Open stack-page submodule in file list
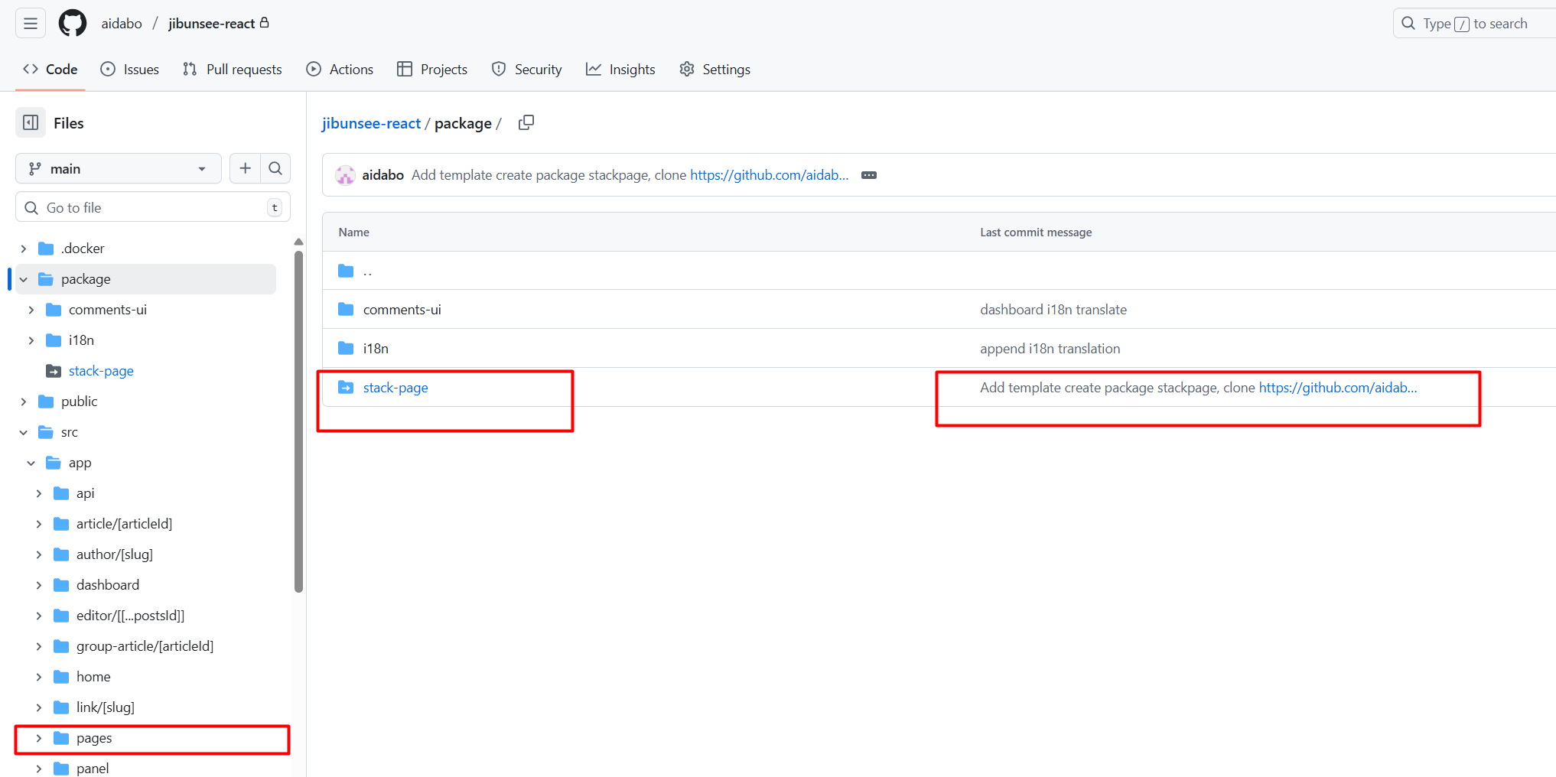The image size is (1556, 777). coord(396,388)
